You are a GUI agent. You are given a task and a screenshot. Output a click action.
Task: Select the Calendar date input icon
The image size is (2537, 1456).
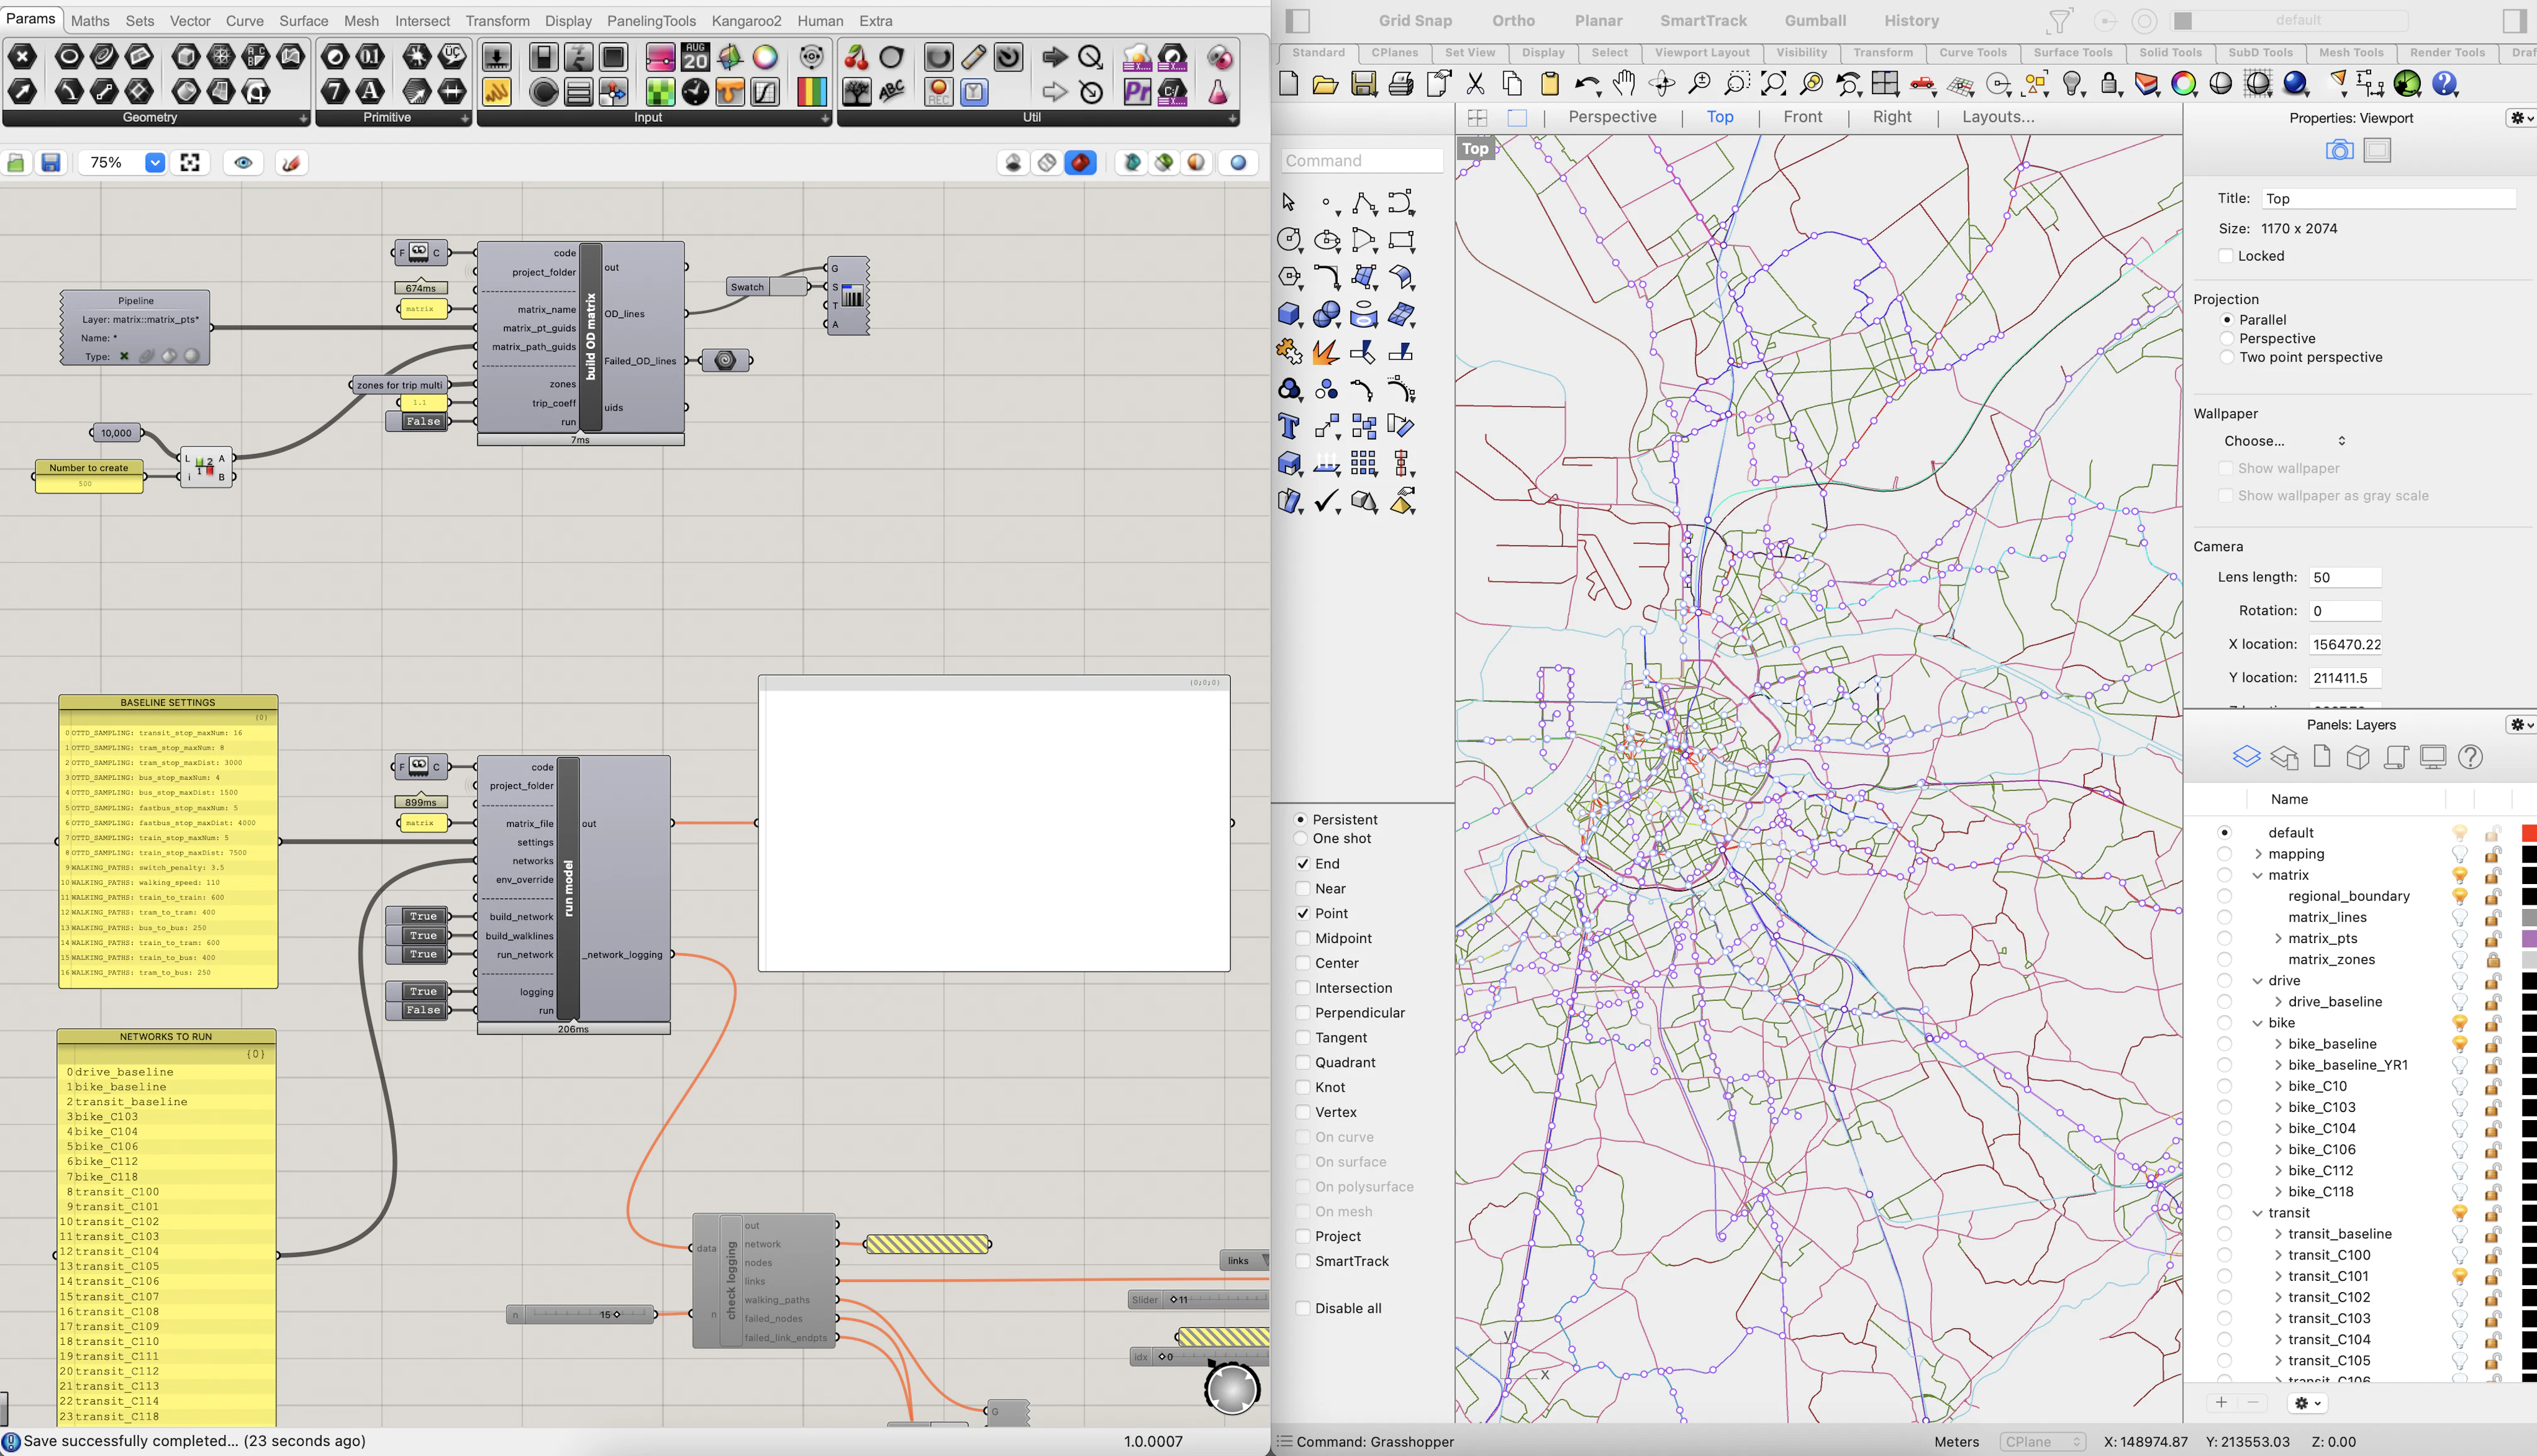tap(695, 57)
